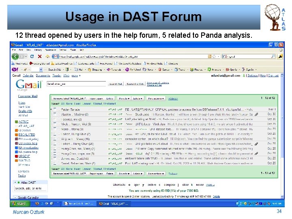Viewport: 292px width, 219px height.
Task: Click the Compose Mail link
Action: [x=28, y=96]
